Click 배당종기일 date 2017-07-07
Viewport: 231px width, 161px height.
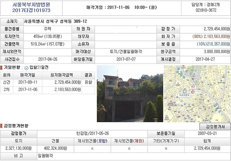[x=126, y=59]
